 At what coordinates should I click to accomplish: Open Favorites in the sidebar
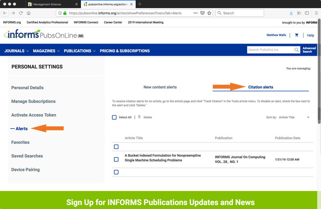tap(20, 143)
